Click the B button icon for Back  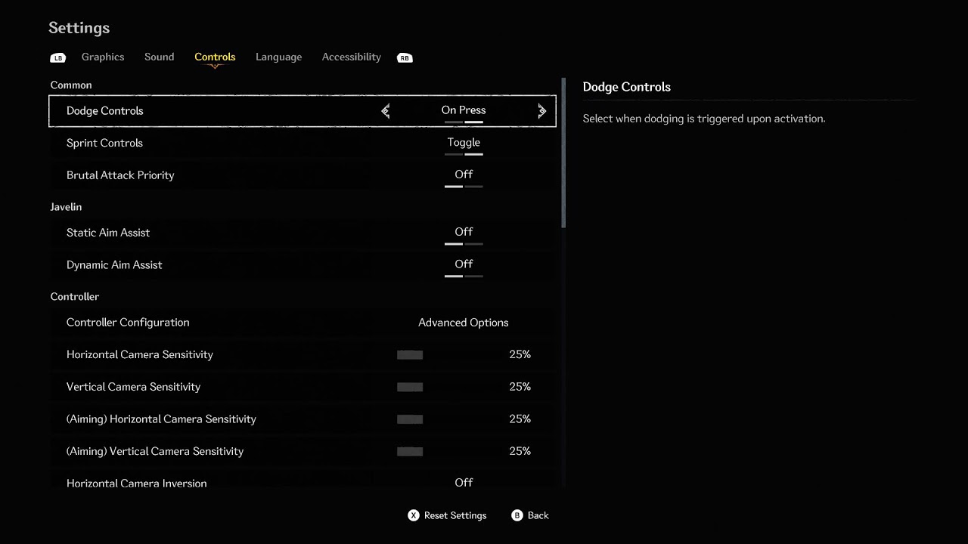pyautogui.click(x=517, y=515)
